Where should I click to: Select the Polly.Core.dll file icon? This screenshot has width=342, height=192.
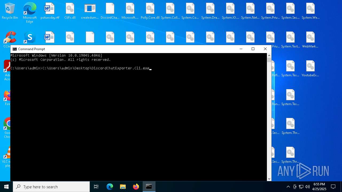[150, 11]
